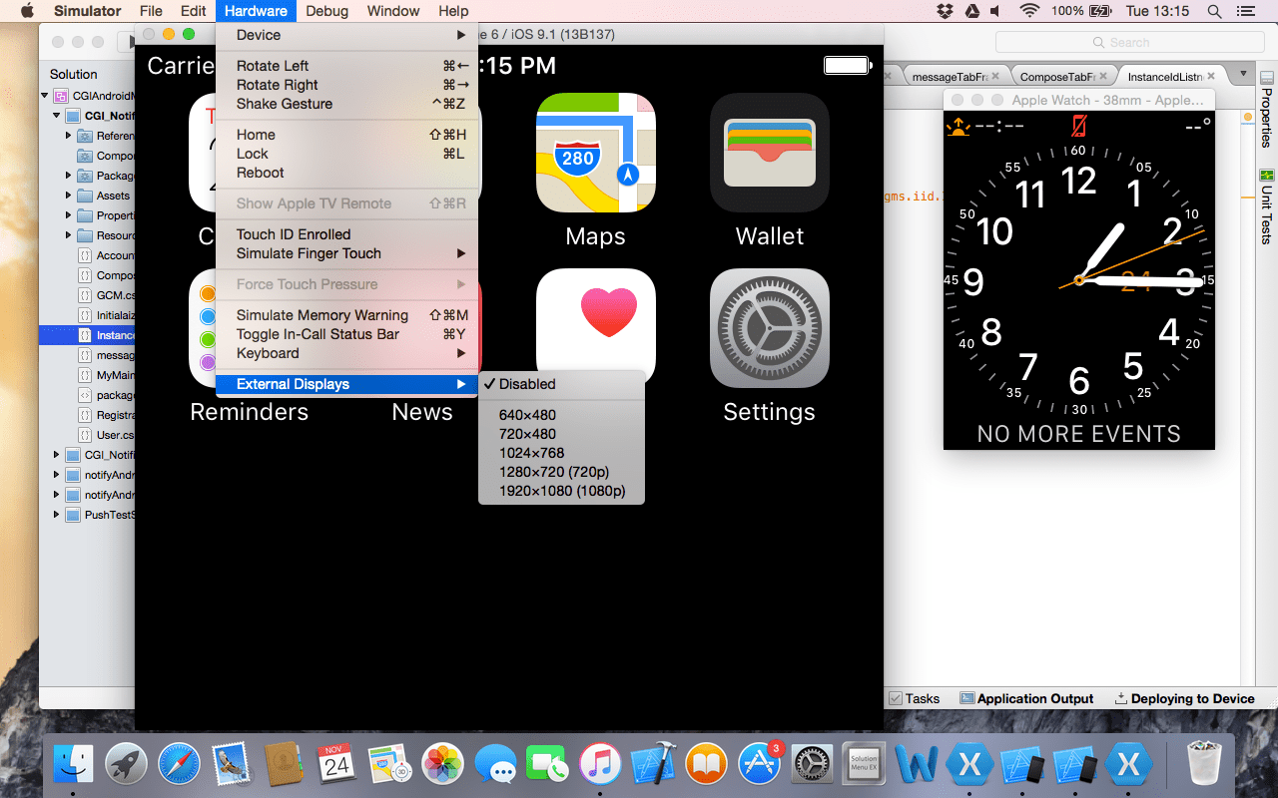This screenshot has width=1278, height=798.
Task: Open the Device submenu
Action: pos(346,35)
